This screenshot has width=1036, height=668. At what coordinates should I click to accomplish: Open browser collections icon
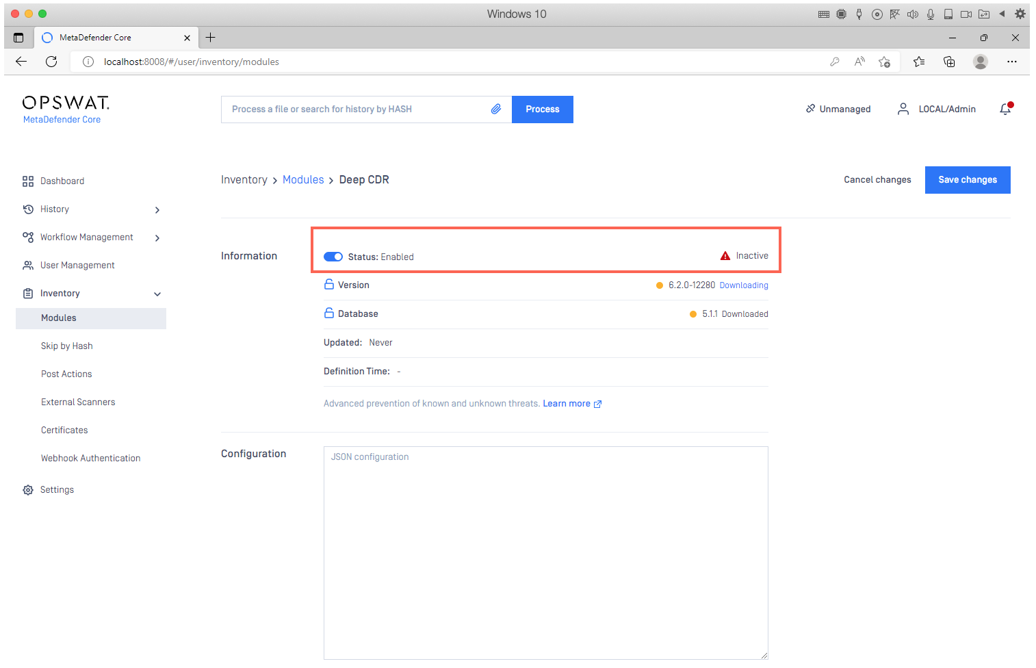click(949, 62)
